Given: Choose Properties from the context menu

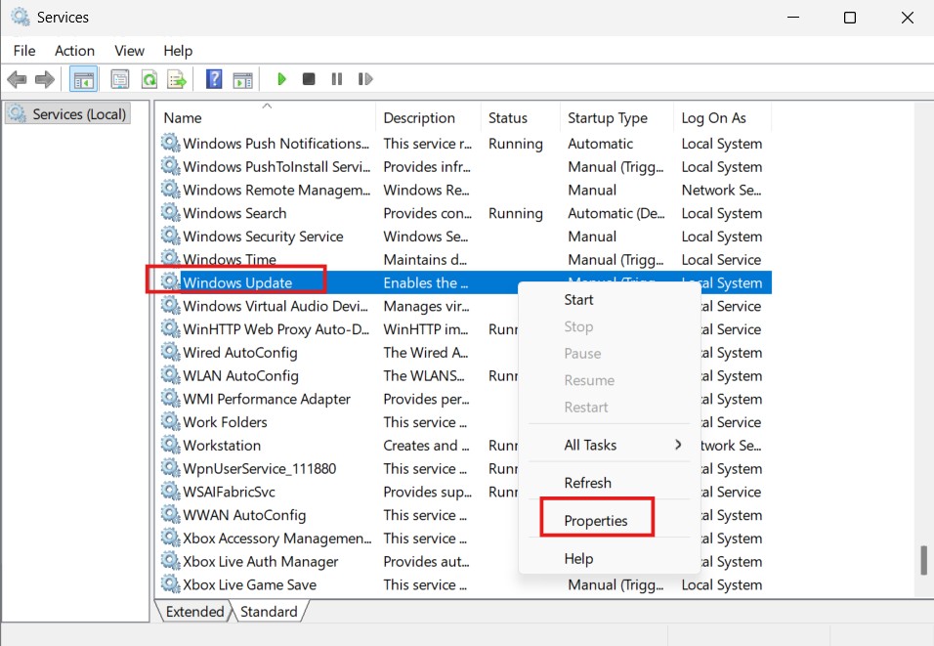Looking at the screenshot, I should tap(609, 520).
